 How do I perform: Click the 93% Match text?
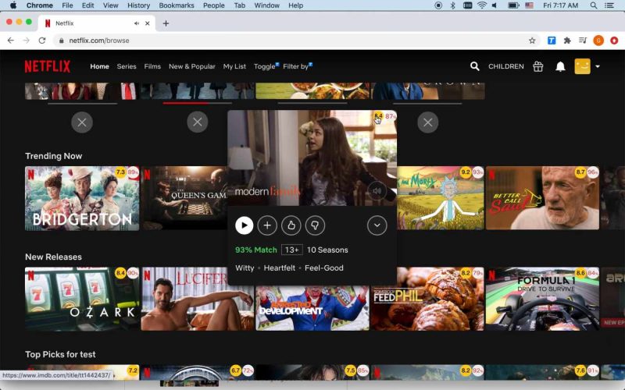pyautogui.click(x=256, y=250)
